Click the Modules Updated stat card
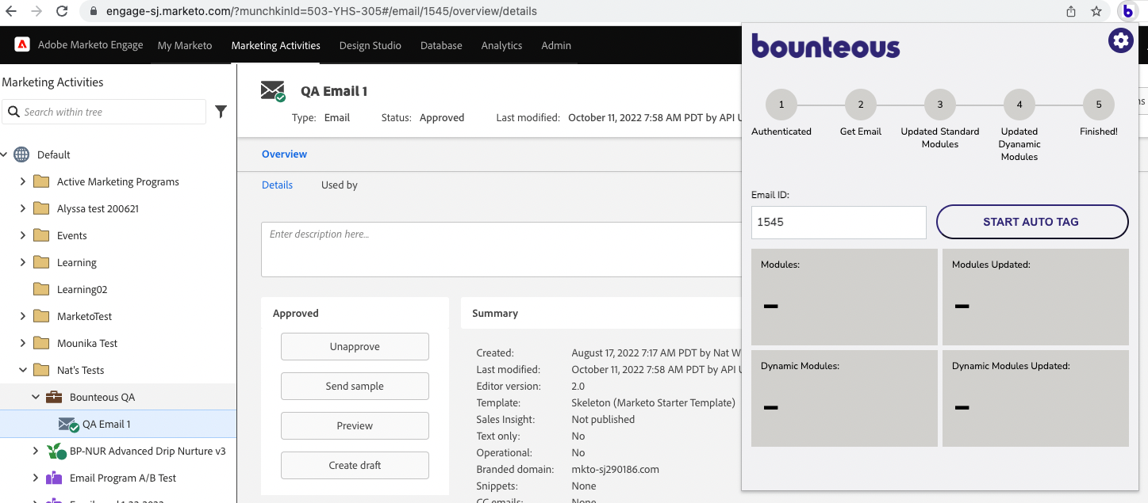The image size is (1148, 503). coord(1035,297)
